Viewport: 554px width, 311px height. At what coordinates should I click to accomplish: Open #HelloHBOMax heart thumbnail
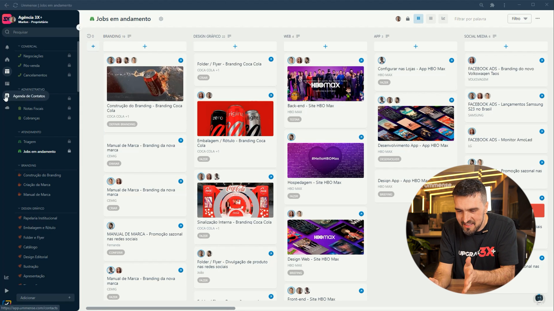325,160
